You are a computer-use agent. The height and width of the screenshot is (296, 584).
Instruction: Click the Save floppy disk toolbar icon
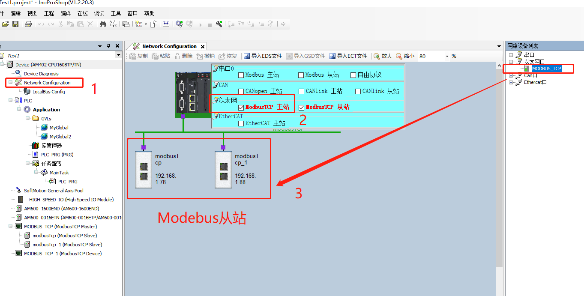(x=15, y=24)
